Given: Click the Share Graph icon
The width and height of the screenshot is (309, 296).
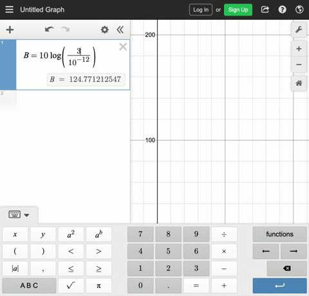Looking at the screenshot, I should [x=265, y=10].
